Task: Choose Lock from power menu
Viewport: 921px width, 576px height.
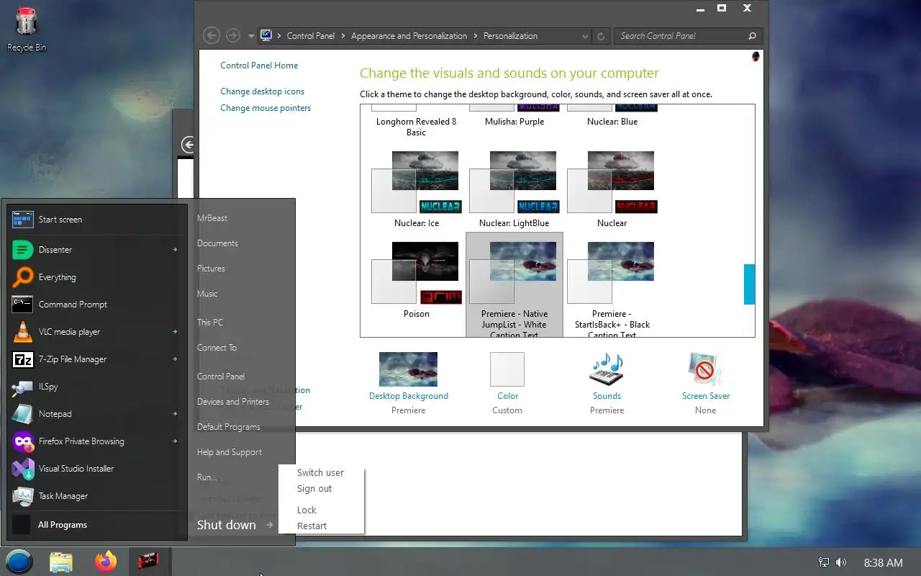Action: coord(307,510)
